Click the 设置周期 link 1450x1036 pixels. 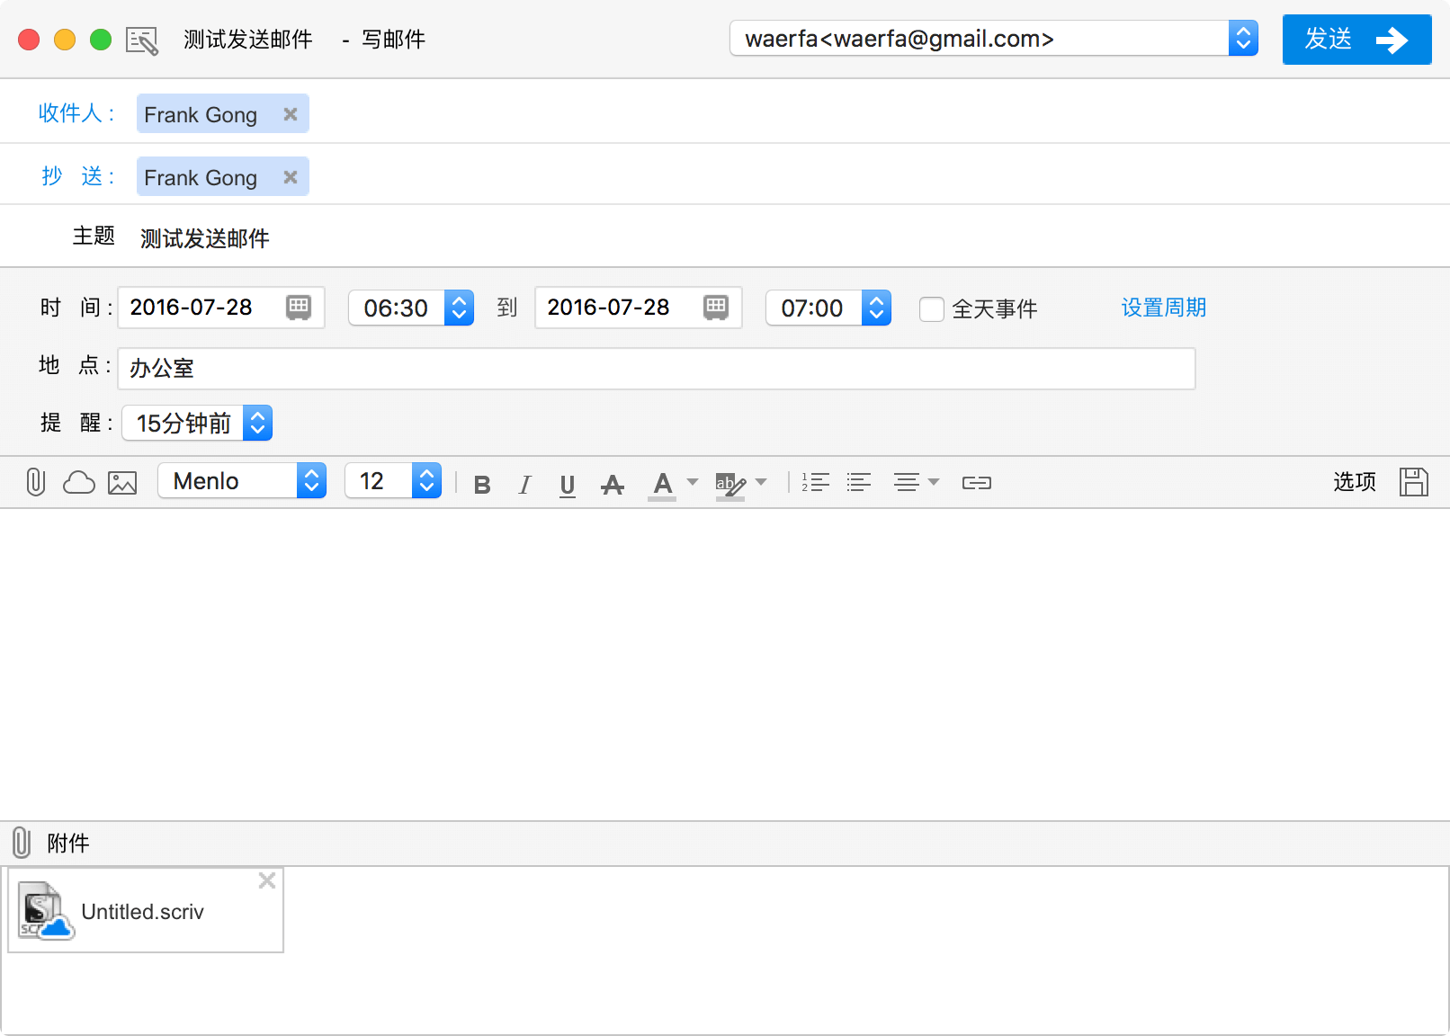pyautogui.click(x=1163, y=308)
